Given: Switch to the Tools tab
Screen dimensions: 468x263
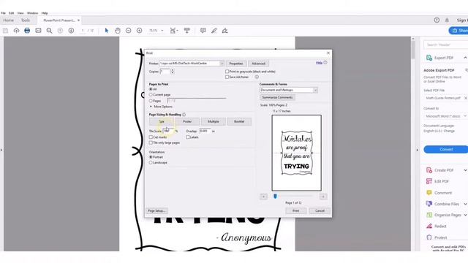Looking at the screenshot, I should point(26,20).
